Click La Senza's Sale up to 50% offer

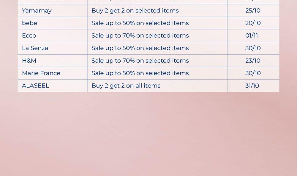click(140, 48)
